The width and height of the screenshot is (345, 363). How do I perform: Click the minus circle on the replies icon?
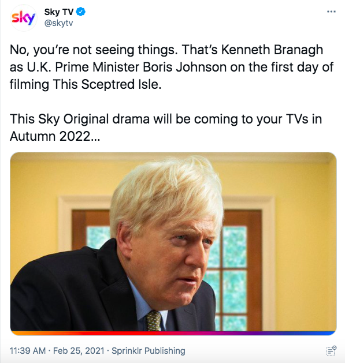(x=335, y=347)
